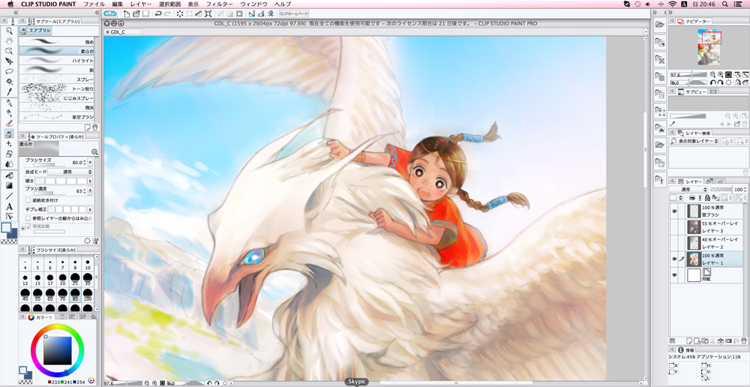Viewport: 750px width, 387px height.
Task: Click Navigator zoom out magnifier
Action: coord(712,75)
